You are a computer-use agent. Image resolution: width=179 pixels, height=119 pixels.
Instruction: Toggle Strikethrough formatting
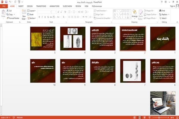(51, 17)
